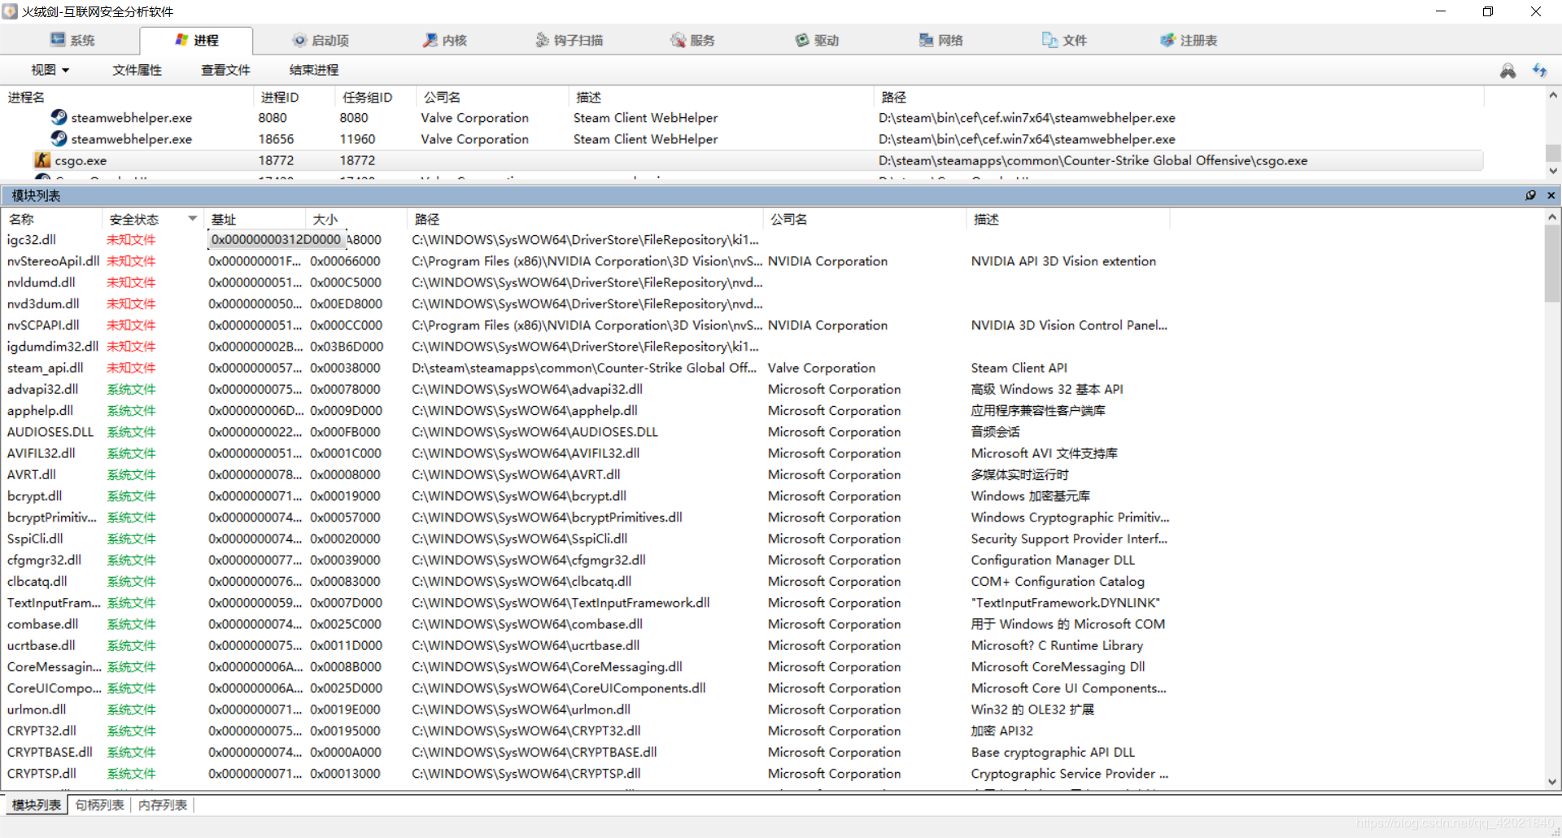Click the csgo.exe process icon
This screenshot has width=1562, height=838.
point(42,160)
